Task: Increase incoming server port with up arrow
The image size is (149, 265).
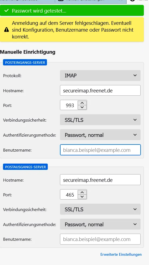Action: (x=82, y=103)
